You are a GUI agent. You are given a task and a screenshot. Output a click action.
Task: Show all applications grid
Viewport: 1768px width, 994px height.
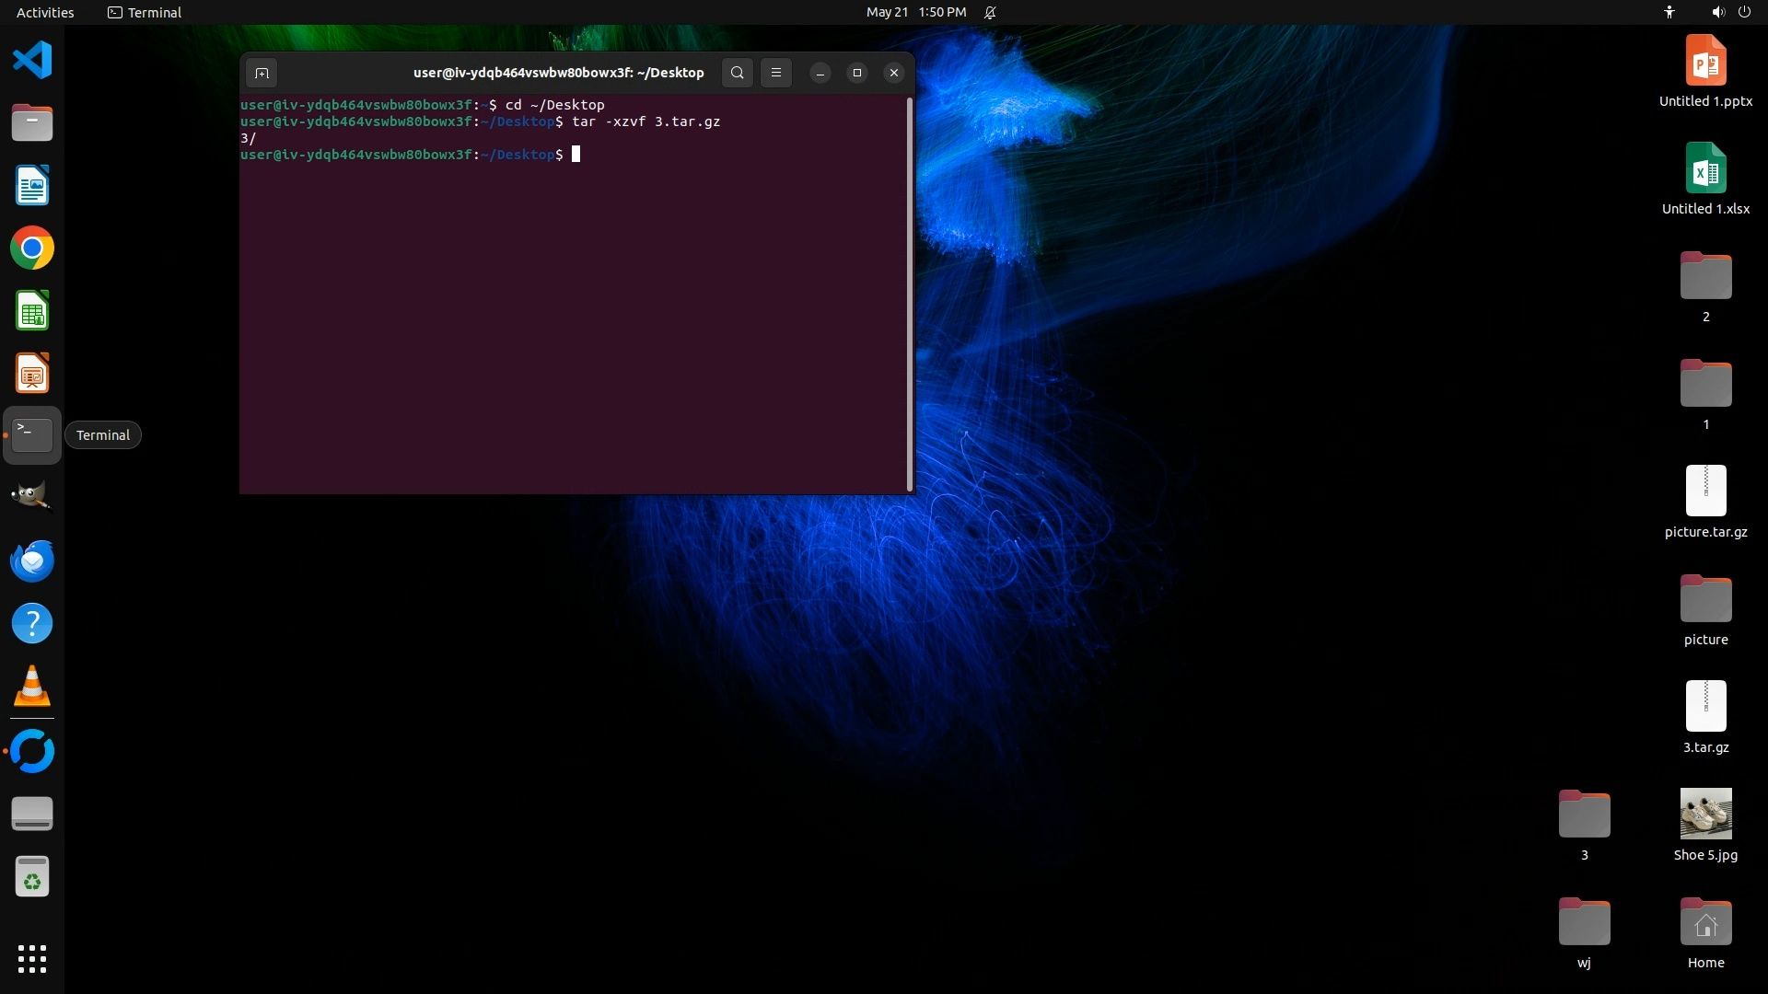(x=32, y=958)
